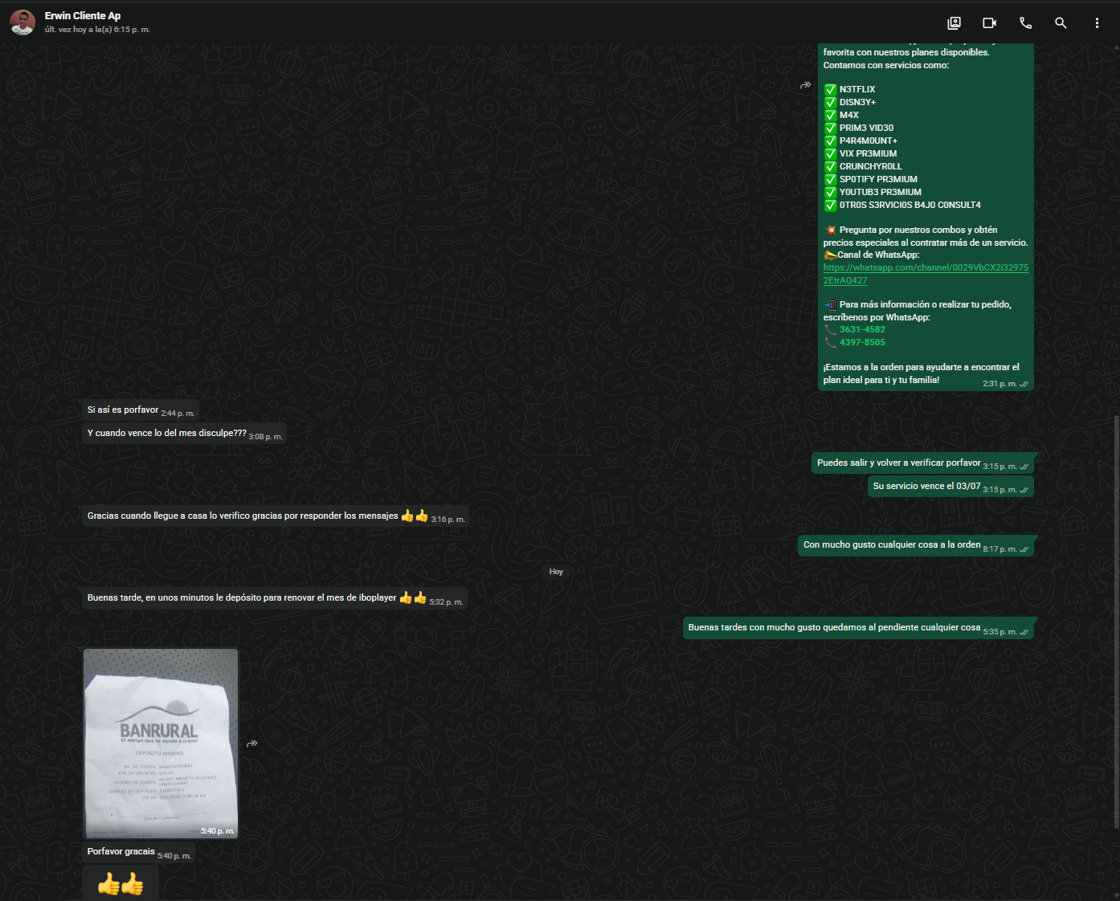Viewport: 1120px width, 901px height.
Task: Click the 'Y0UTUB3 PR3MIUM' line in the services list
Action: 881,192
